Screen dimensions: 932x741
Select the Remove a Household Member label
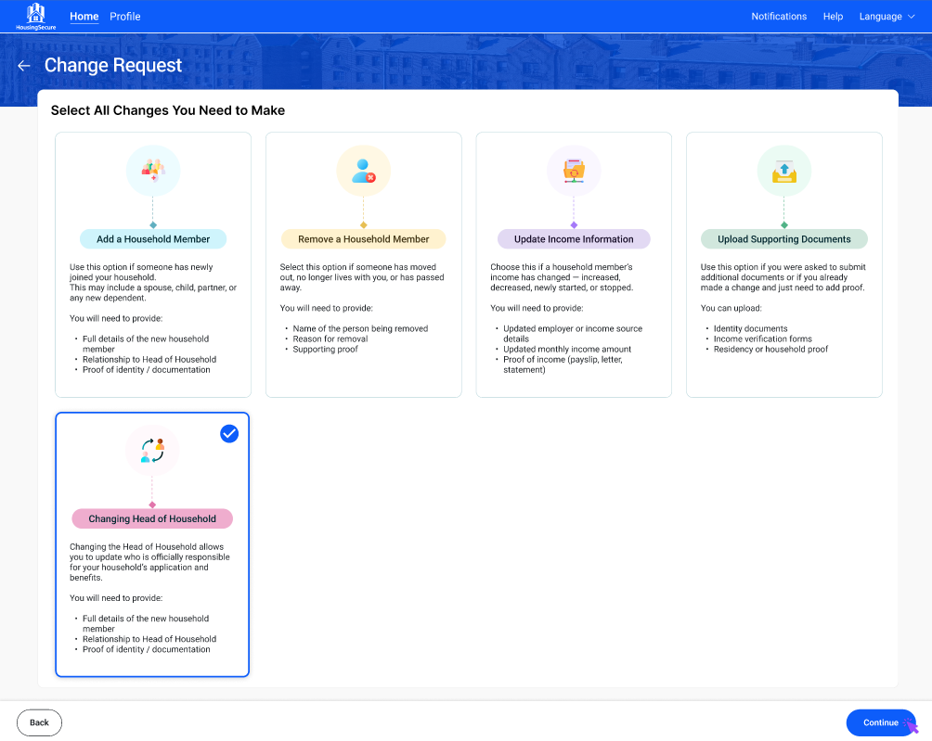point(363,239)
